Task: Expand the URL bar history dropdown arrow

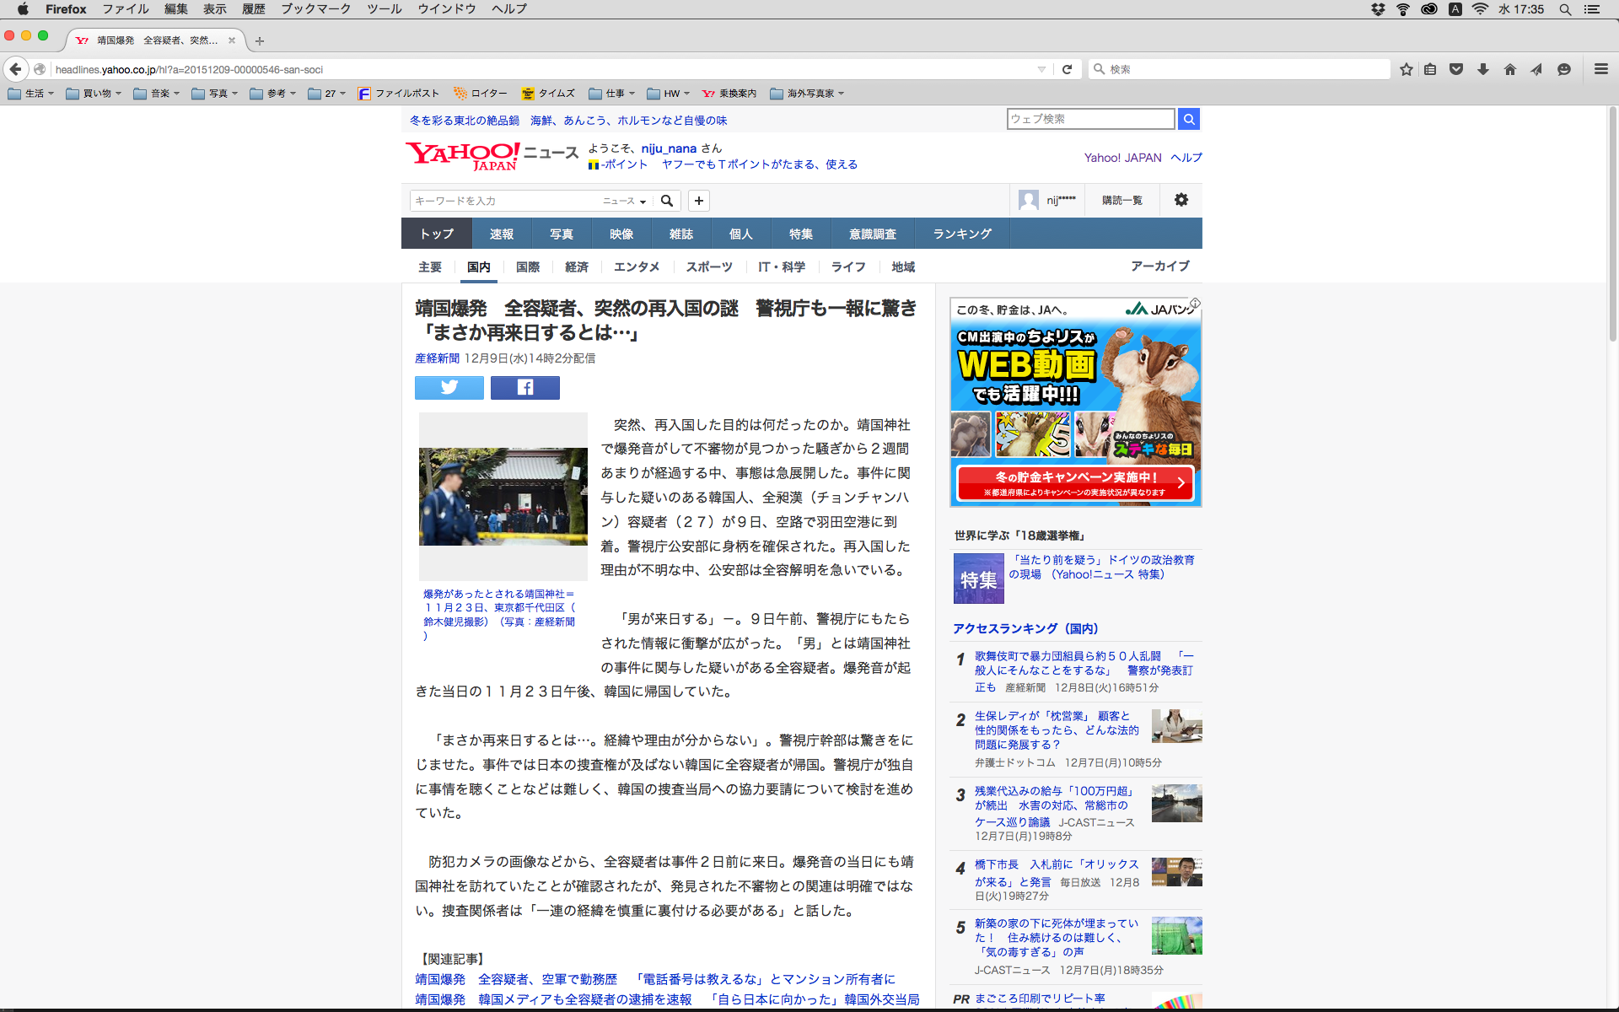Action: [1041, 69]
